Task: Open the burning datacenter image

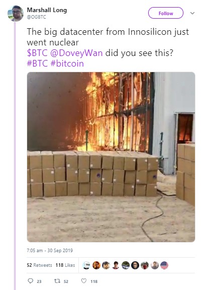Action: [111, 157]
